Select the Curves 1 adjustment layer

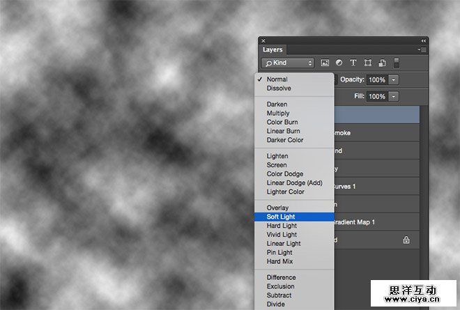coord(376,186)
